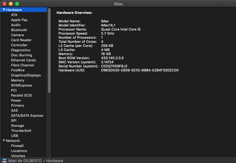View USB device information
Image resolution: width=236 pixels, height=163 pixels.
(x=15, y=136)
